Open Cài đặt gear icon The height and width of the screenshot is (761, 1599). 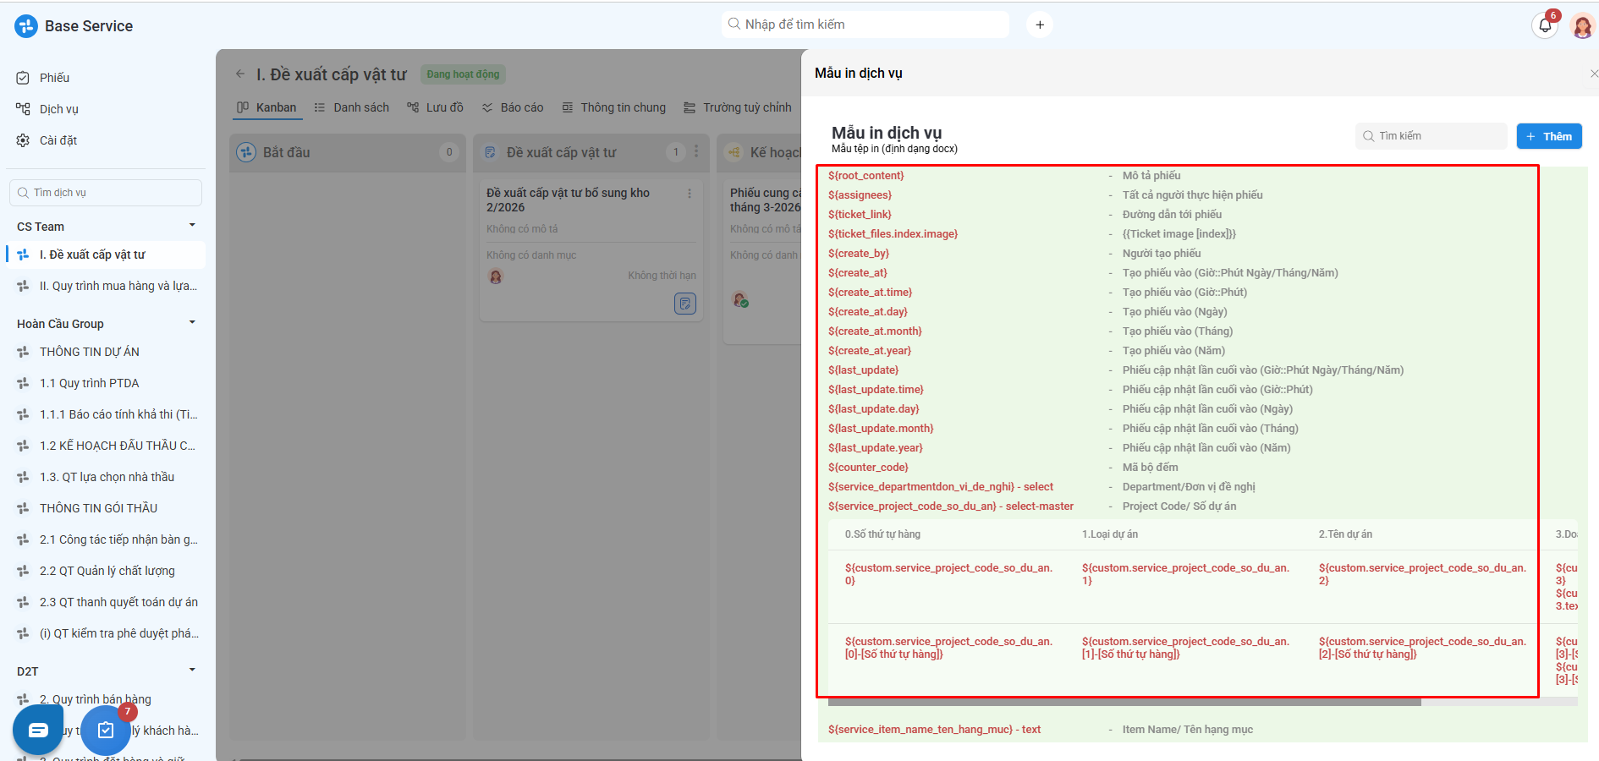(x=23, y=140)
